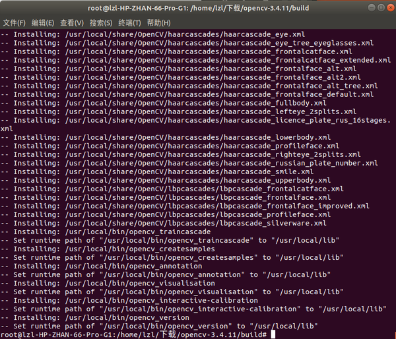Click the haarcascade_lefteye_2splits.xml line
The image size is (396, 339).
click(x=179, y=111)
